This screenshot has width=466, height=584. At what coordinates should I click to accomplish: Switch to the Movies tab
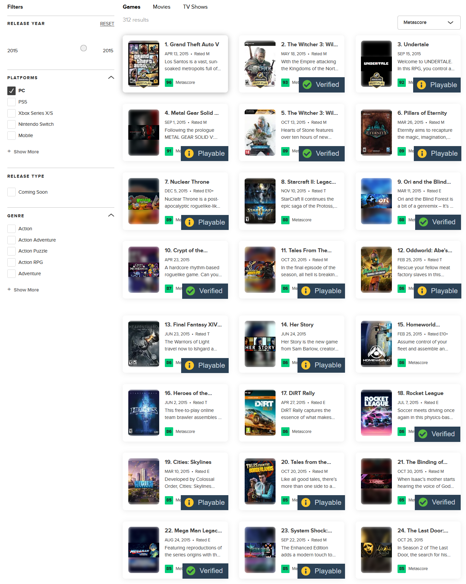click(x=162, y=7)
